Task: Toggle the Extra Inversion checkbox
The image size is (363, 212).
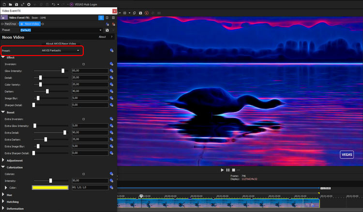Action: [84, 119]
